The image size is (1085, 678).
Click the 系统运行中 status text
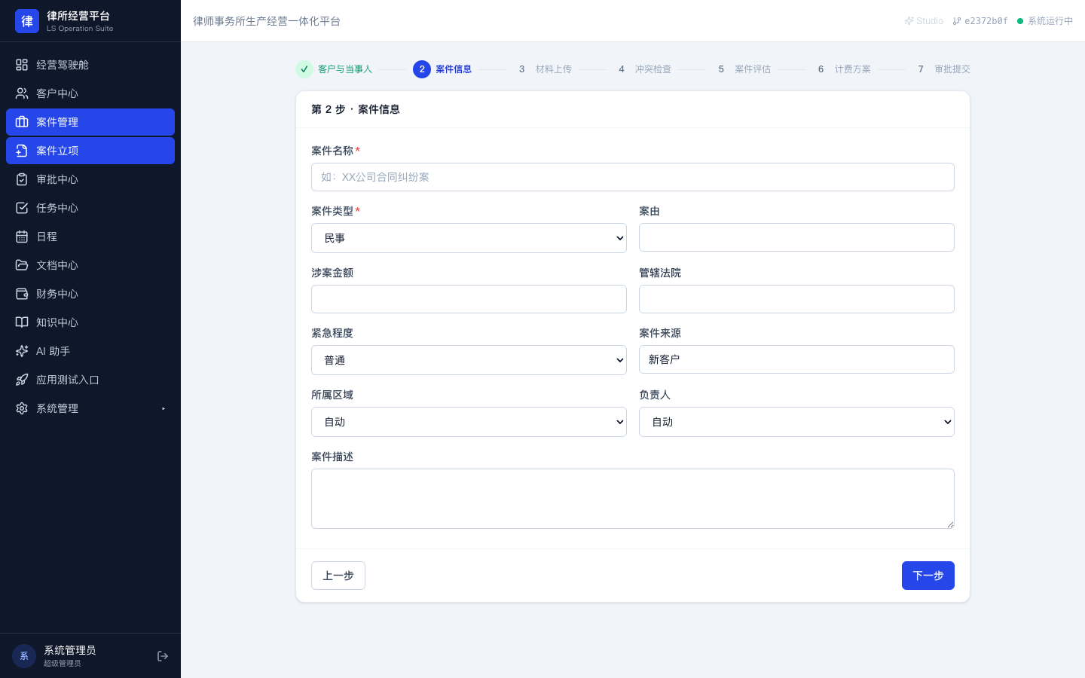tap(1050, 21)
